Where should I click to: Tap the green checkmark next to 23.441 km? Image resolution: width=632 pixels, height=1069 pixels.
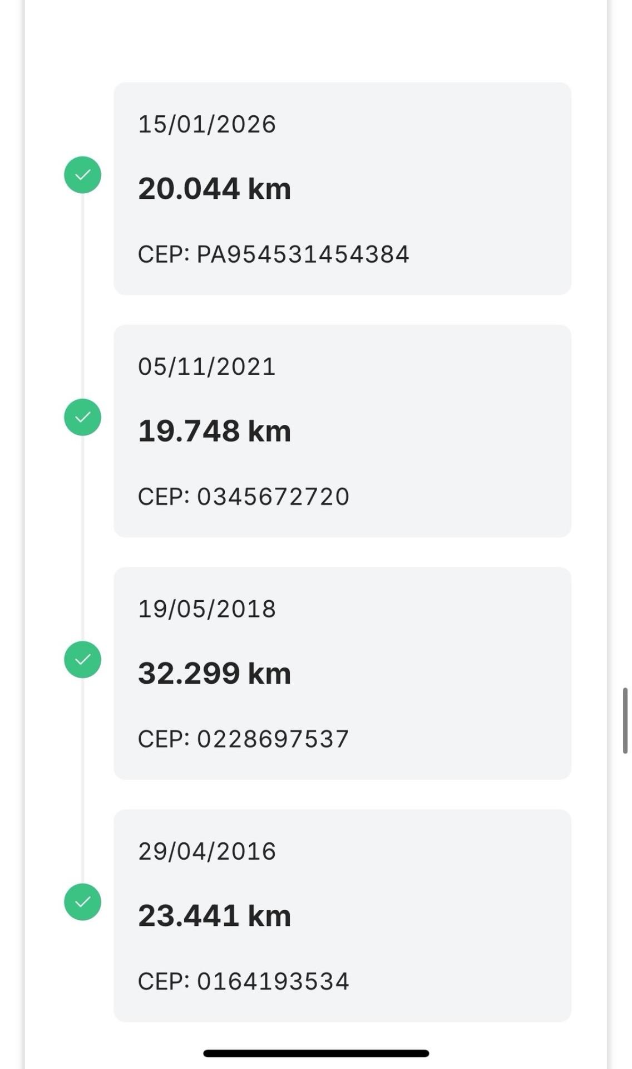82,902
